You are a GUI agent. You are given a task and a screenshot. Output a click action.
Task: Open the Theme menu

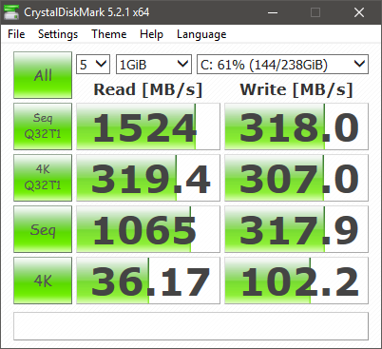coord(109,34)
